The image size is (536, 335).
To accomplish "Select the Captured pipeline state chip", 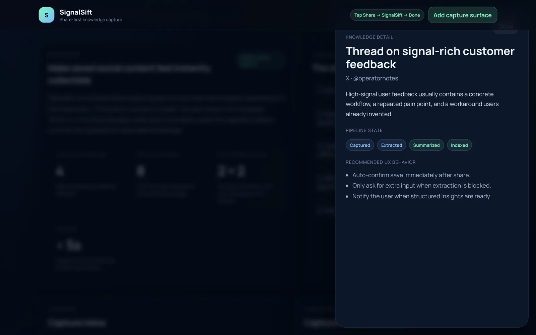I will click(x=360, y=145).
